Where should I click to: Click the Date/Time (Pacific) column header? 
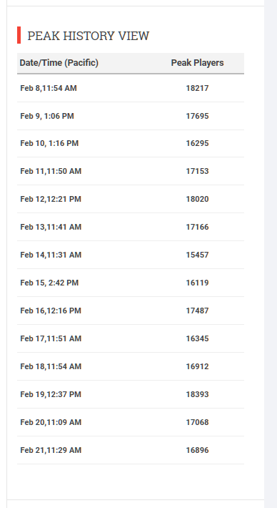coord(59,62)
